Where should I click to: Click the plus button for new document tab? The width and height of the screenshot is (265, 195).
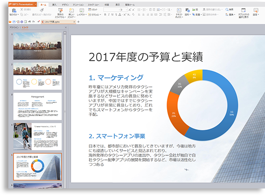[x=78, y=22]
